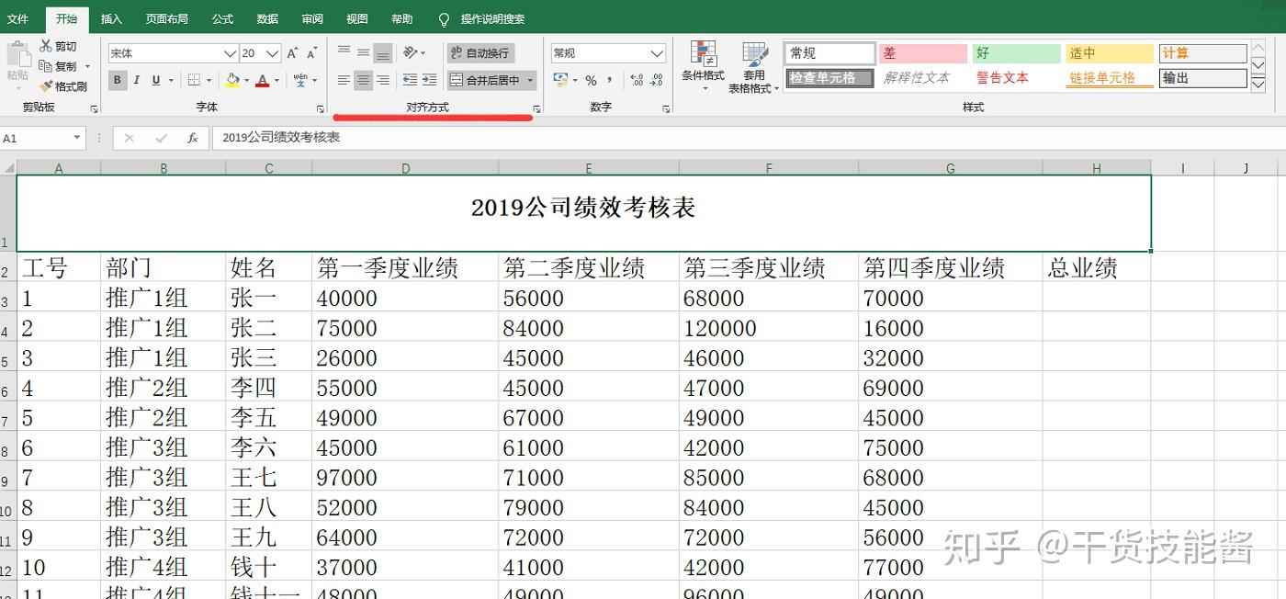
Task: Align text to vertical middle
Action: click(364, 52)
